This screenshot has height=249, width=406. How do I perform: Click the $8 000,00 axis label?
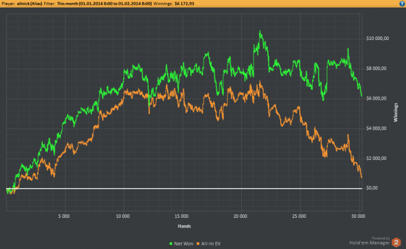pyautogui.click(x=376, y=68)
